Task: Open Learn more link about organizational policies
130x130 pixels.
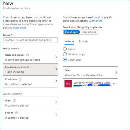Action: point(20,28)
